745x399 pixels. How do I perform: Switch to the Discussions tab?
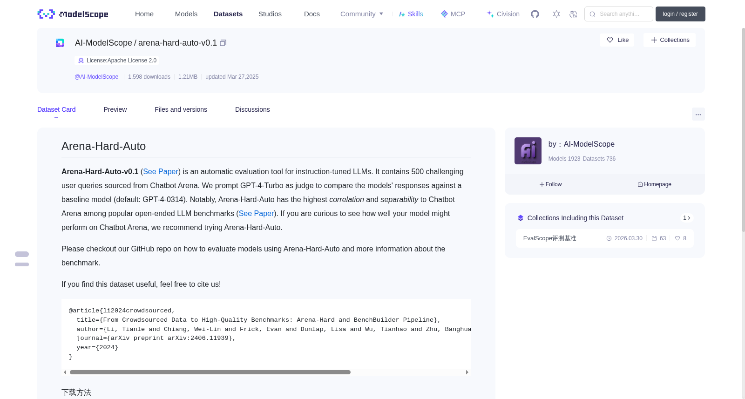coord(252,109)
